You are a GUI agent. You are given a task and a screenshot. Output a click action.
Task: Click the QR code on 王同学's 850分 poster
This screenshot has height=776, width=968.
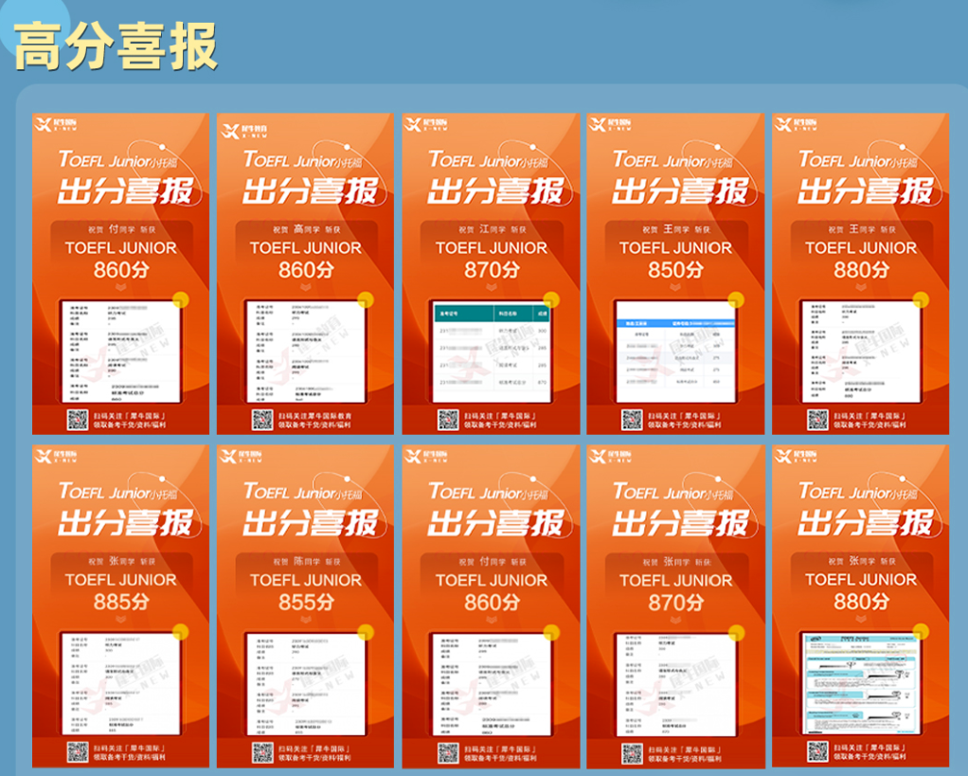[x=632, y=421]
